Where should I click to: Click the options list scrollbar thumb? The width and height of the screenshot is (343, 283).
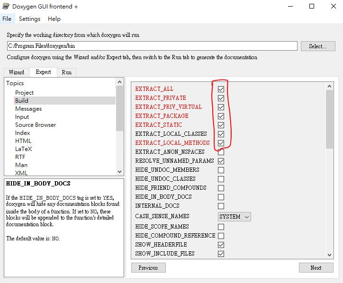tap(329, 119)
